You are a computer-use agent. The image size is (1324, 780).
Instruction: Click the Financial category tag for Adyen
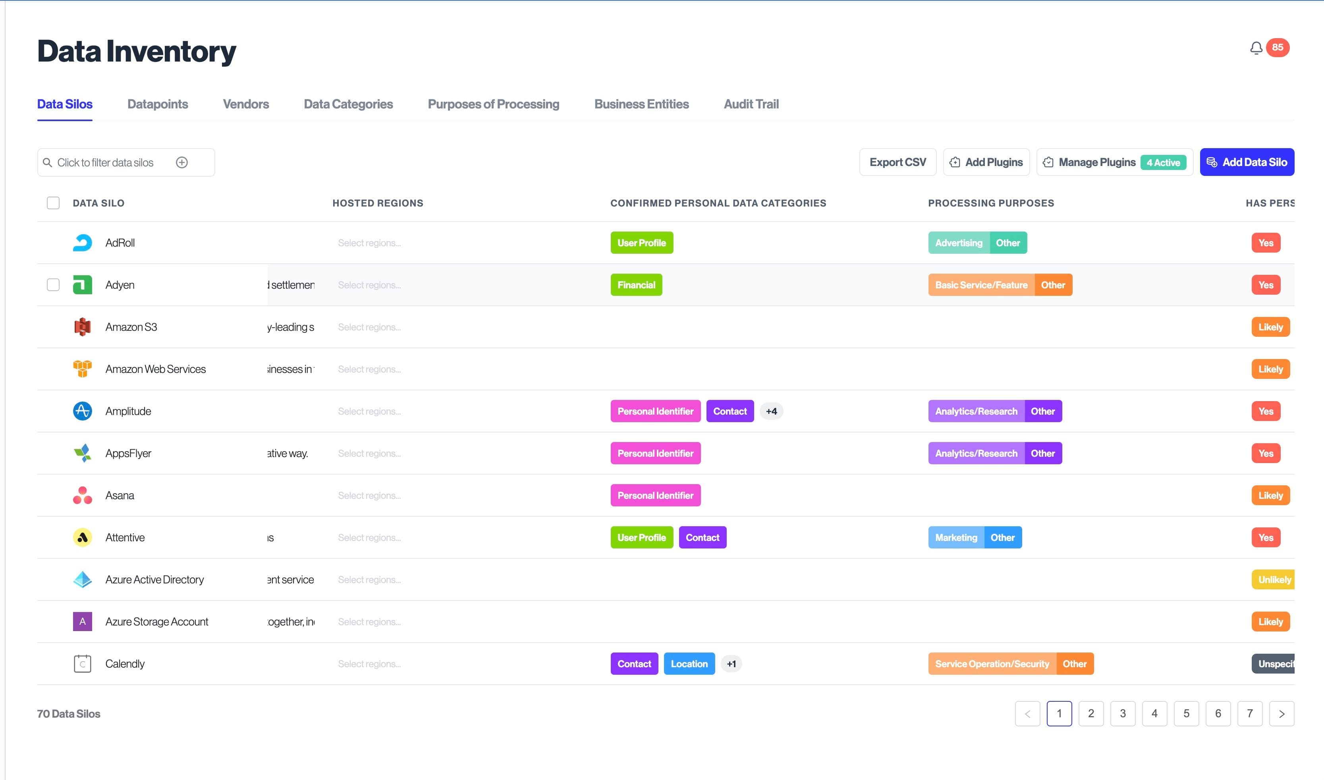click(636, 285)
